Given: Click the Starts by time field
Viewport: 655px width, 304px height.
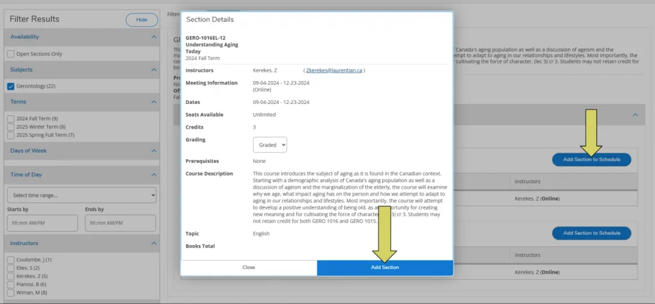Looking at the screenshot, I should tap(42, 223).
